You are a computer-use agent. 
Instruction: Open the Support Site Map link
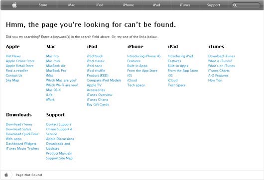[x=59, y=158]
